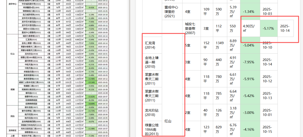Select the 5室 cell in the enlarged table
The height and width of the screenshot is (137, 303).
point(192,45)
